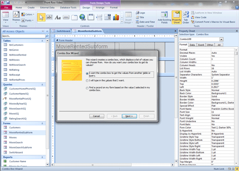Collapse the Queries group
The height and width of the screenshot is (171, 239).
42,85
